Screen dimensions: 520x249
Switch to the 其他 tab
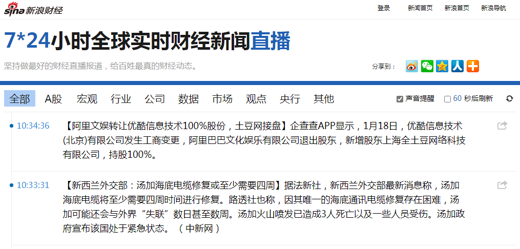(324, 98)
